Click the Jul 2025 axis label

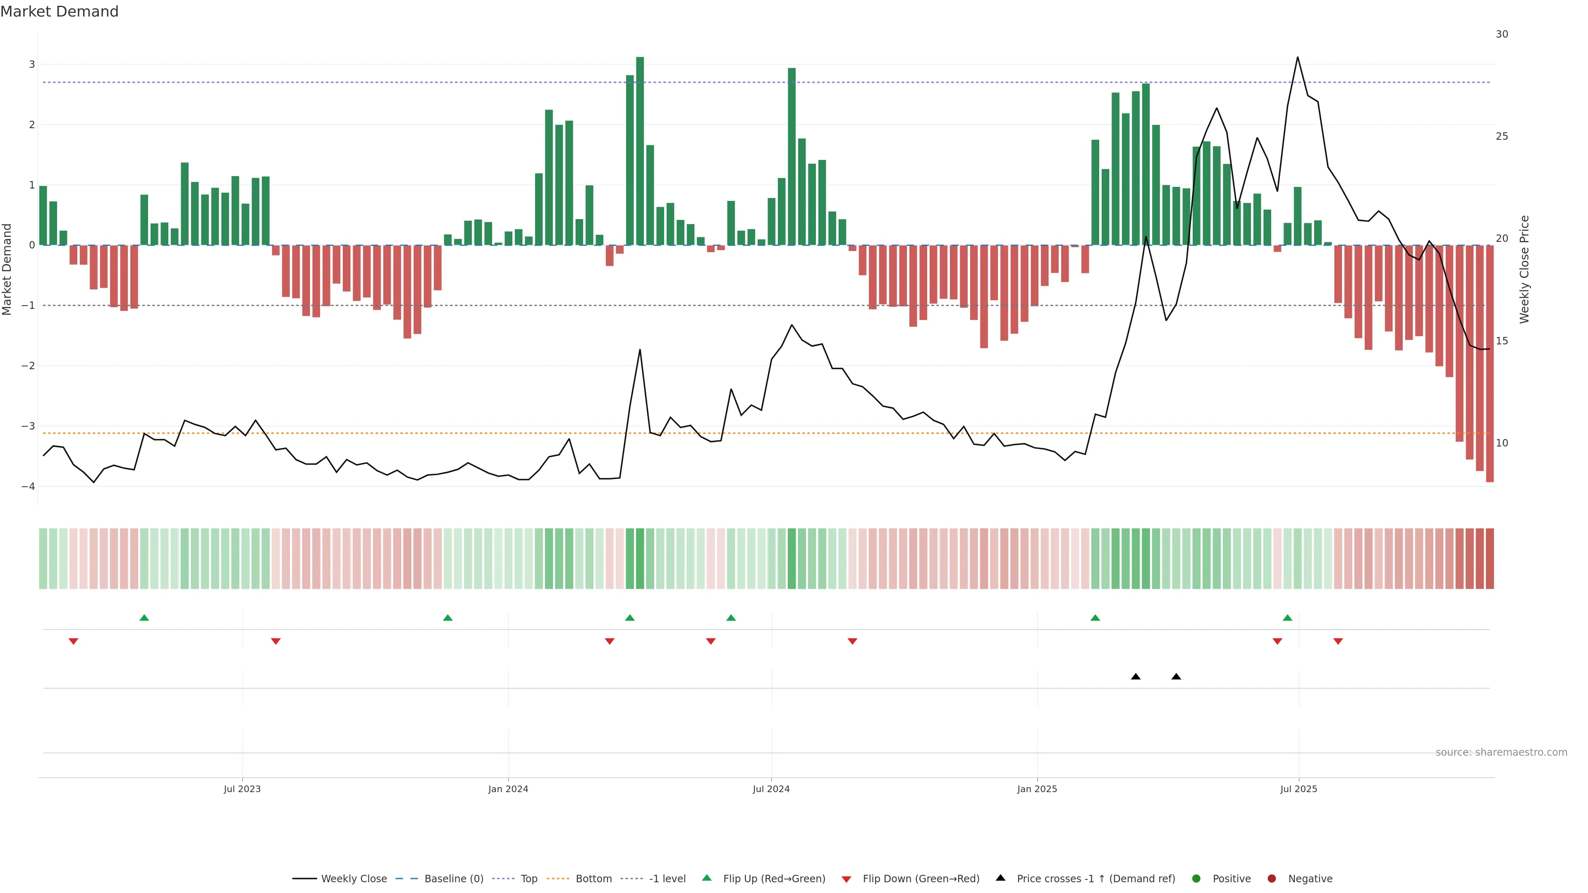1298,789
